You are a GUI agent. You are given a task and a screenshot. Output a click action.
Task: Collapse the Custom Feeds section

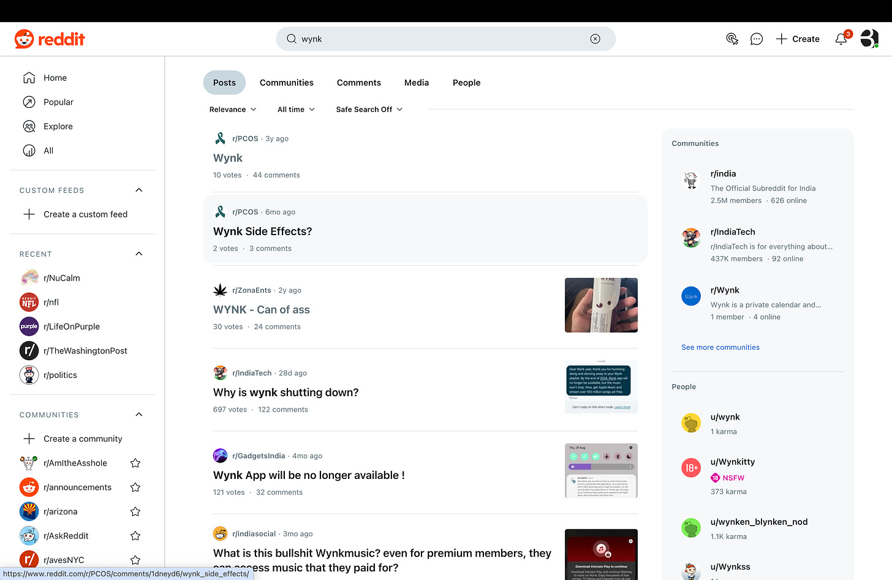139,190
